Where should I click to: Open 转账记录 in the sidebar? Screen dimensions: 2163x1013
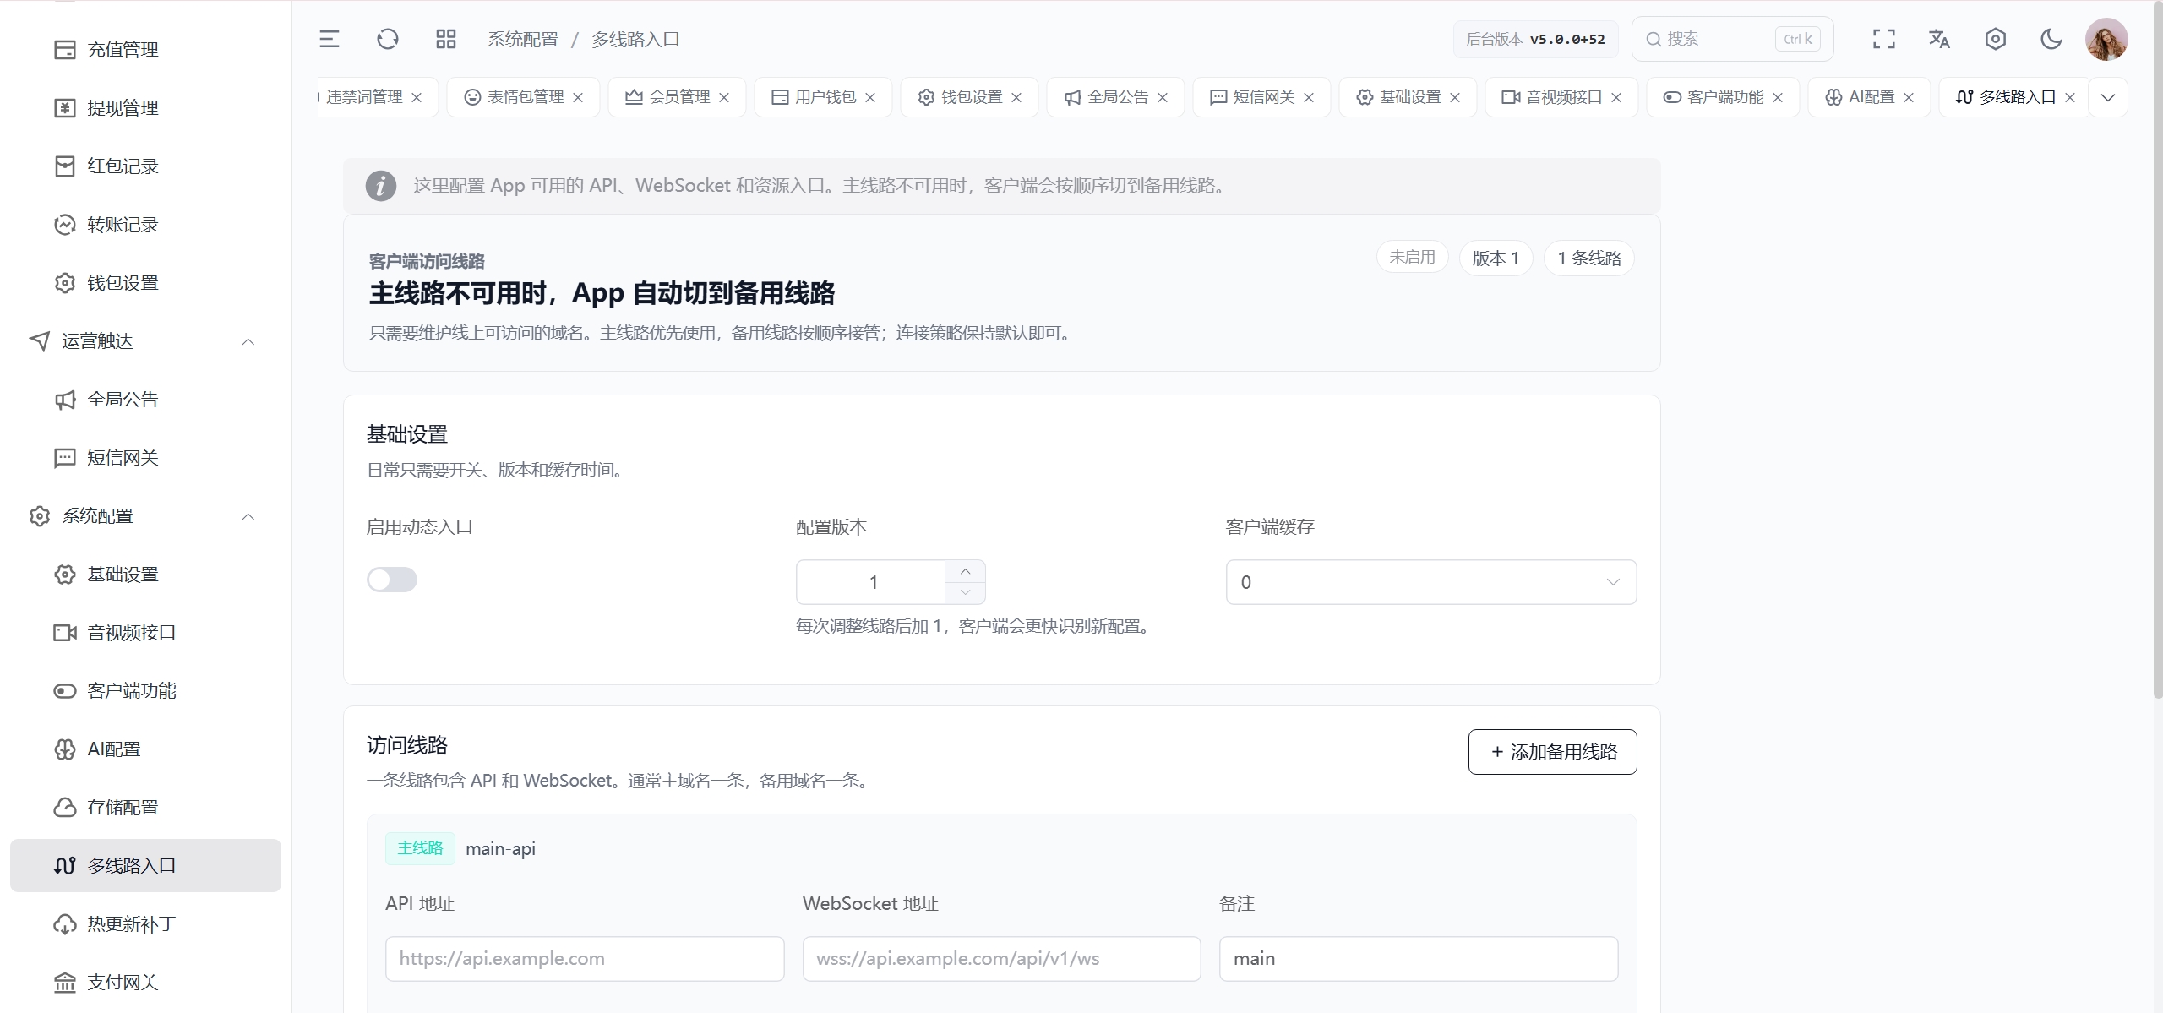[x=145, y=225]
